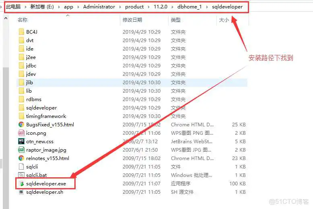Click the left pane vertical scrollbar thumb
Viewport: 313px width, 209px height.
[x=6, y=137]
